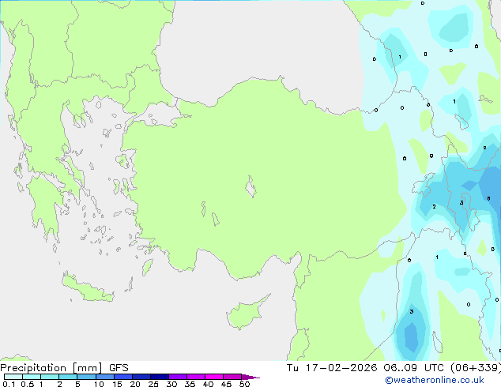This screenshot has height=387, width=501.
Task: Click the 'GFS' model label
Action: (119, 368)
